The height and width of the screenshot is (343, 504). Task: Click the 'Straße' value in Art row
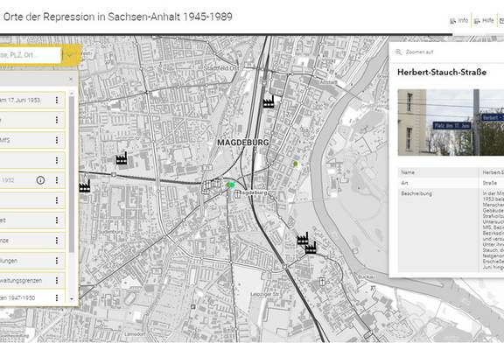coord(490,183)
